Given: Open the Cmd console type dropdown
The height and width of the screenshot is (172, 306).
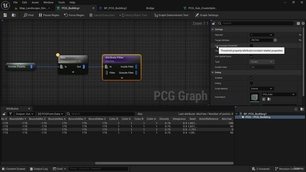Looking at the screenshot, I should pyautogui.click(x=59, y=169).
